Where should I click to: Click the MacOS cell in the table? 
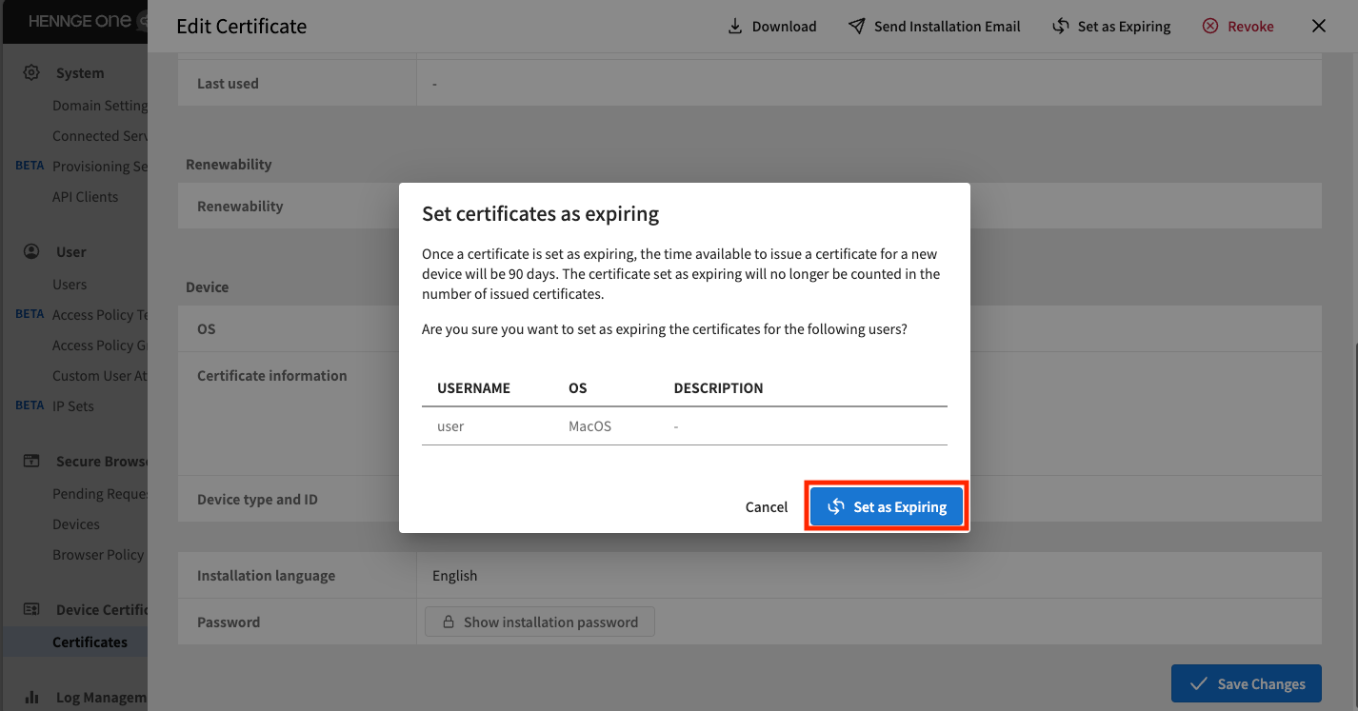point(589,426)
